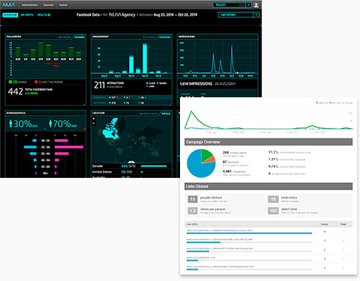Screen dimensions: 360x281
Task: Expand the NUVI account dropdown arrow
Action: point(249,5)
